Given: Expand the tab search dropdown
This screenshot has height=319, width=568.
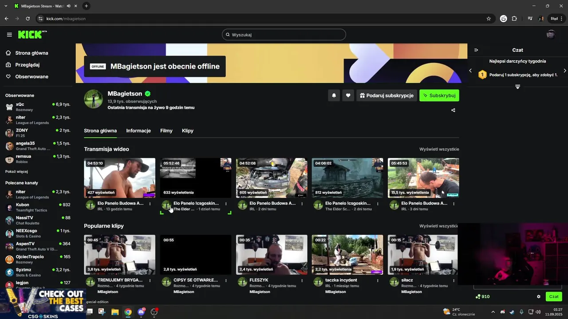Looking at the screenshot, I should point(6,6).
